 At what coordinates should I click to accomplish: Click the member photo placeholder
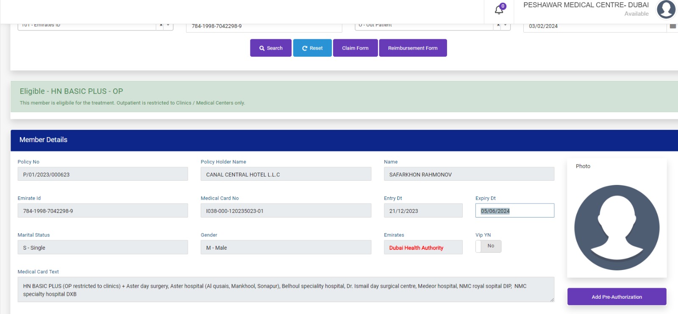[617, 227]
